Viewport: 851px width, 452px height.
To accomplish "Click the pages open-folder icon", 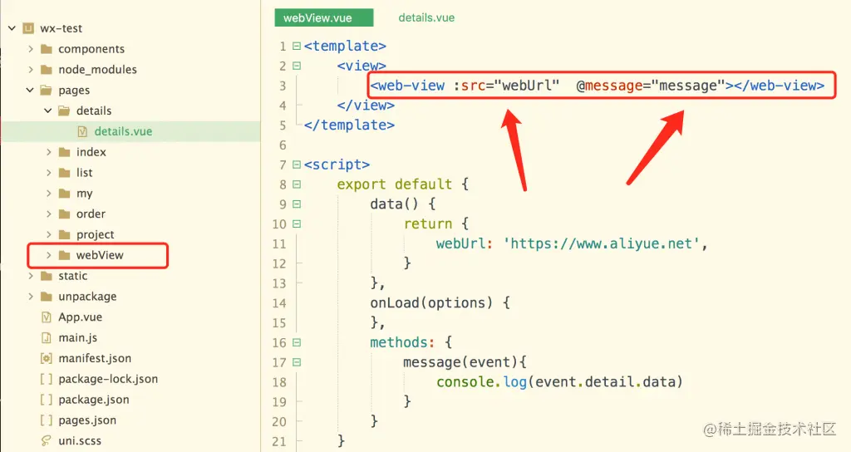I will 47,90.
